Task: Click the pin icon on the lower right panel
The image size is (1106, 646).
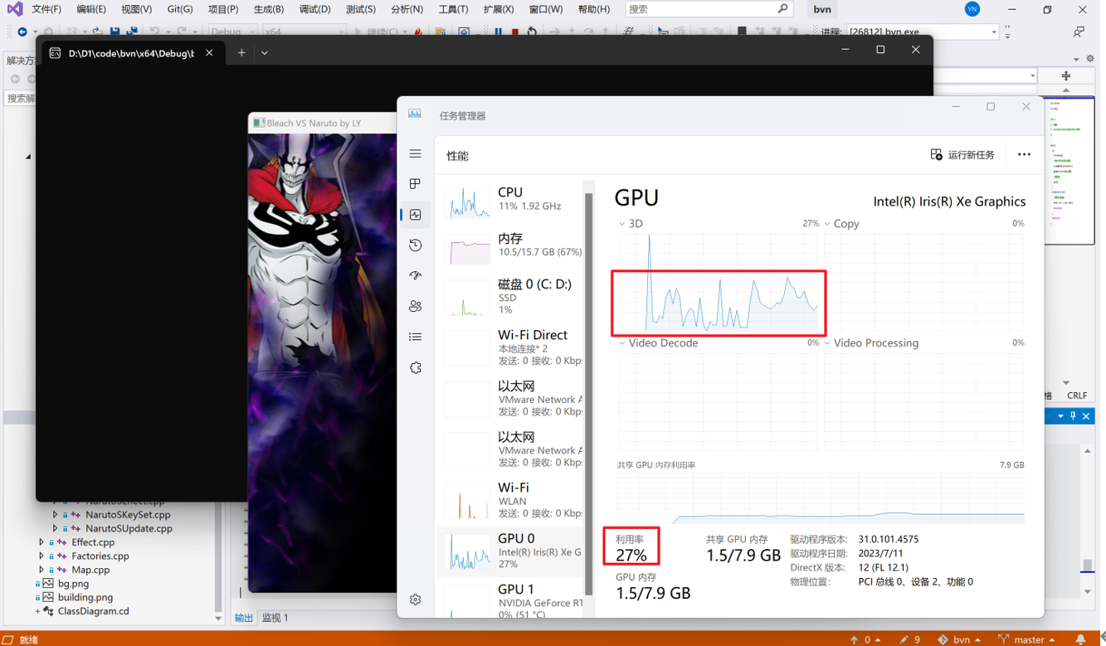Action: click(x=1073, y=416)
